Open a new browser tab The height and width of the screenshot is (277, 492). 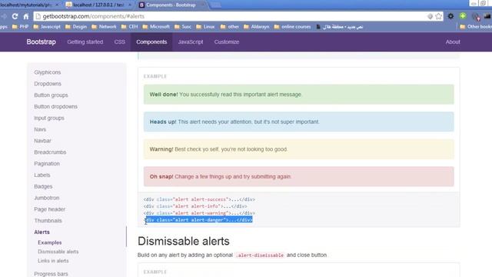[215, 5]
